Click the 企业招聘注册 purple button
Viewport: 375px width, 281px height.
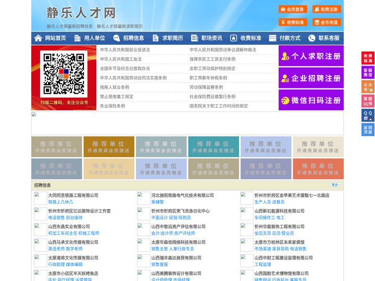point(311,78)
